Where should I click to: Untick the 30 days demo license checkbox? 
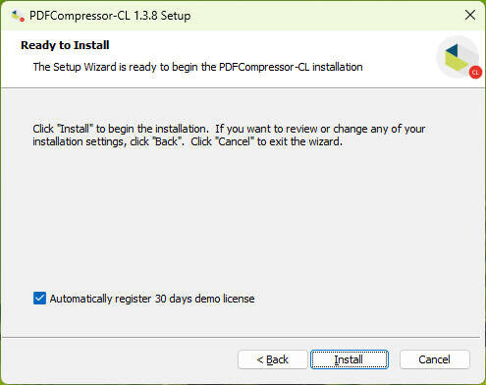39,299
